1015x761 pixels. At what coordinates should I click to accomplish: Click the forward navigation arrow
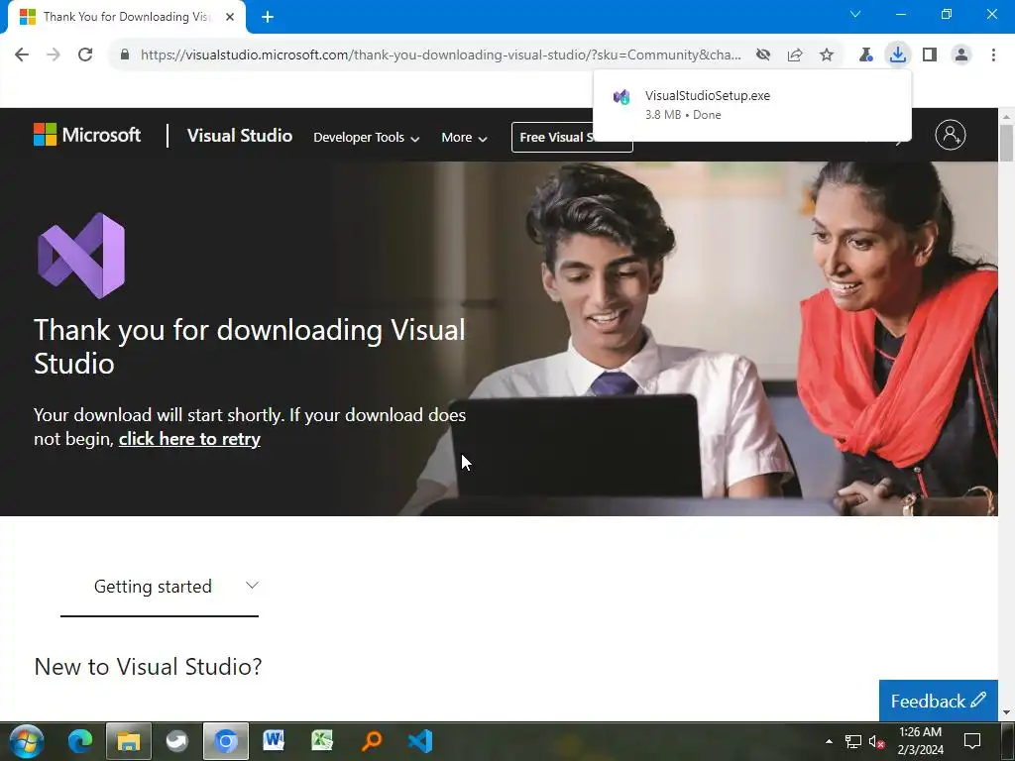pos(54,54)
